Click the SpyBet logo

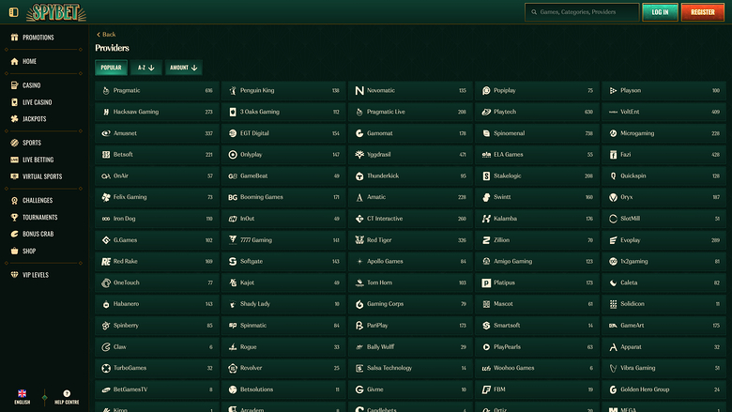(56, 12)
